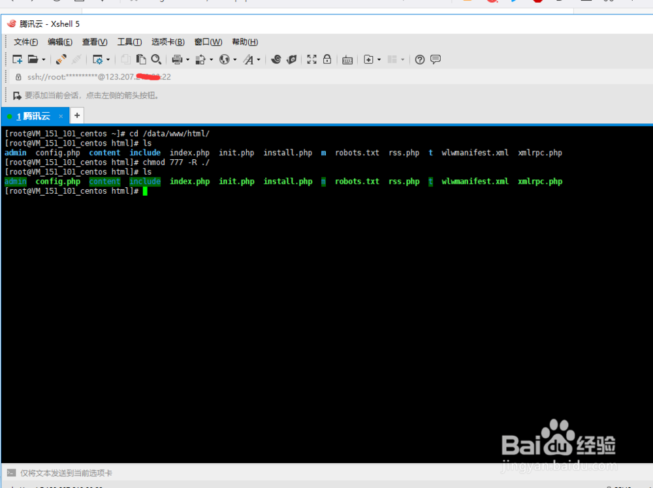Click the grayed-out Copy icon
This screenshot has height=488, width=653.
click(125, 59)
